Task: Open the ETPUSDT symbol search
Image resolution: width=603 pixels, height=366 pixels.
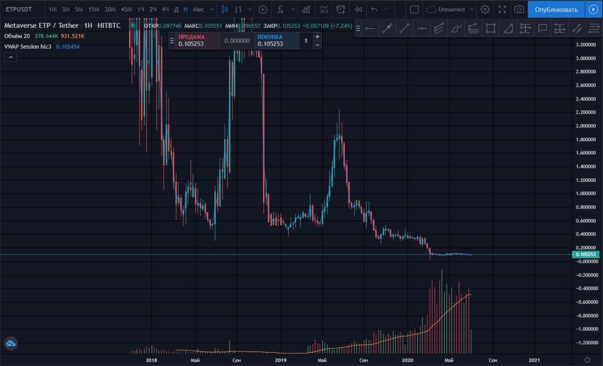Action: (19, 9)
